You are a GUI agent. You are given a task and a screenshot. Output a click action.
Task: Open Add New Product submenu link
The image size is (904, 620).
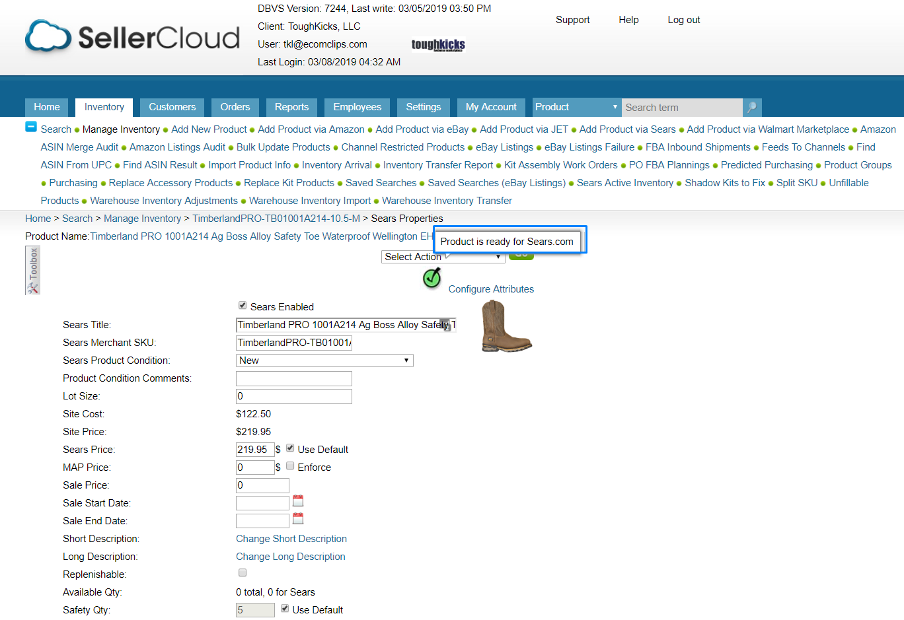point(209,129)
